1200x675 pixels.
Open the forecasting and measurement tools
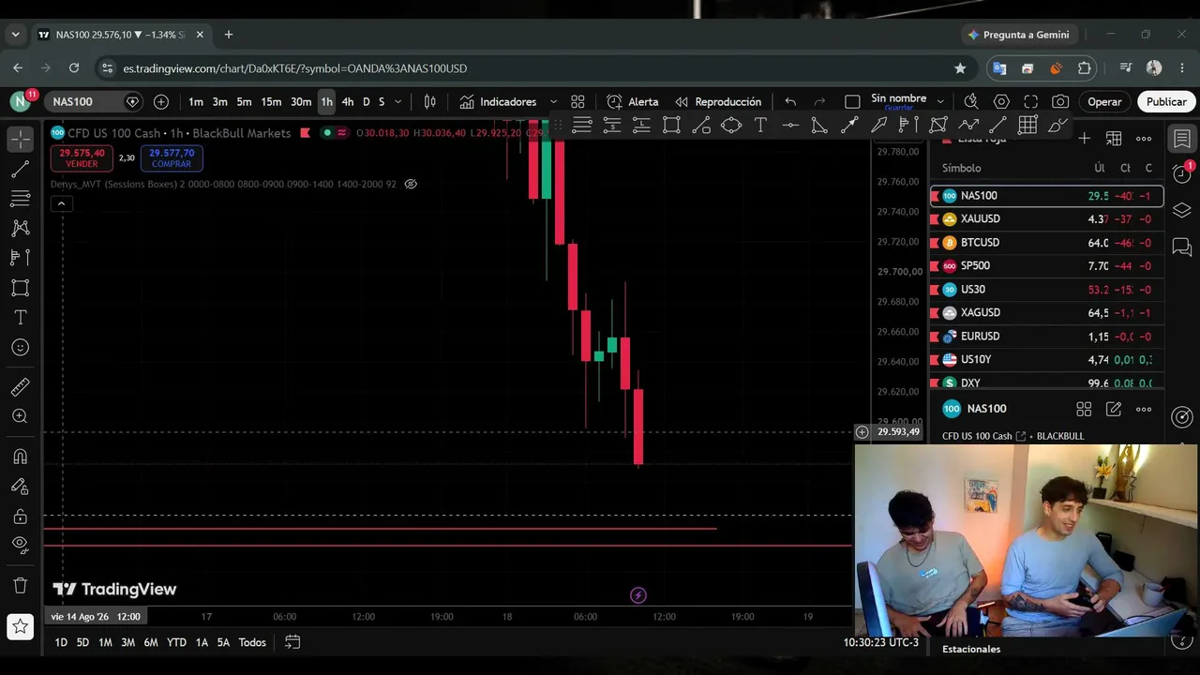[20, 258]
